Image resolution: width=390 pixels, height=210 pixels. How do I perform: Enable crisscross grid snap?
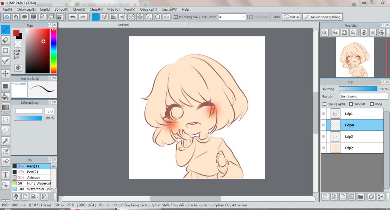click(113, 17)
